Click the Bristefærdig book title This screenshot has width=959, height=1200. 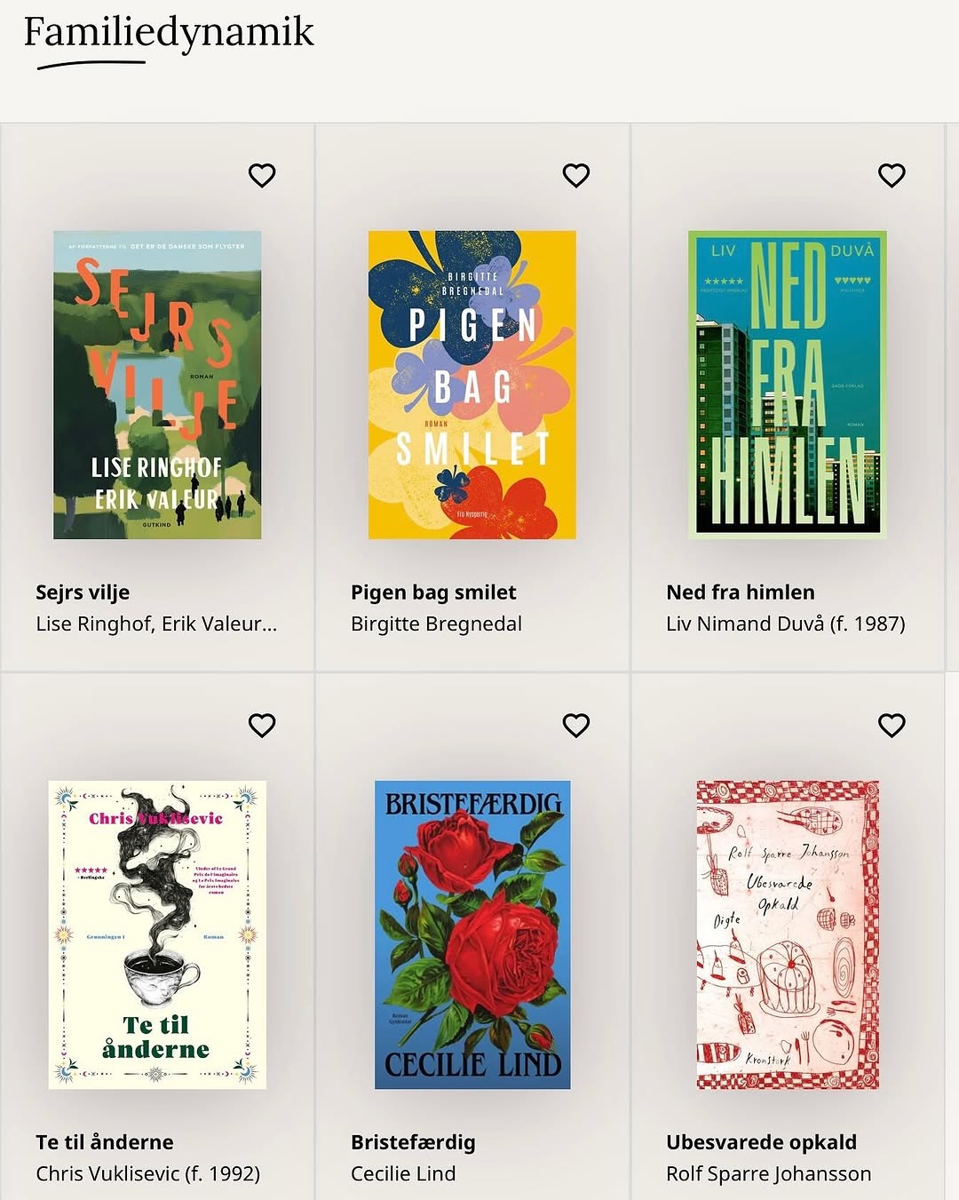pyautogui.click(x=413, y=1142)
